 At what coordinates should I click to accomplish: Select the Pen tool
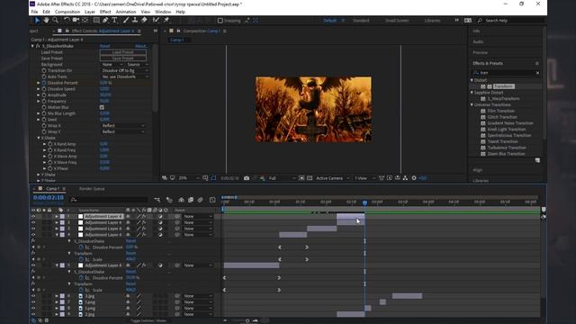coord(105,20)
